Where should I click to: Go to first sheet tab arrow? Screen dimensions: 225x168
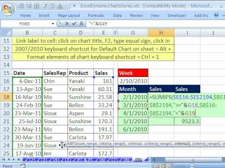(x=3, y=160)
